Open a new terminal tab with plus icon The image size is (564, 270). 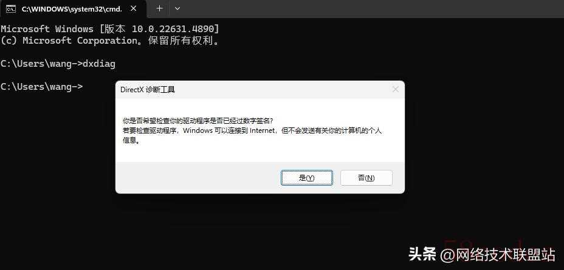click(x=159, y=8)
